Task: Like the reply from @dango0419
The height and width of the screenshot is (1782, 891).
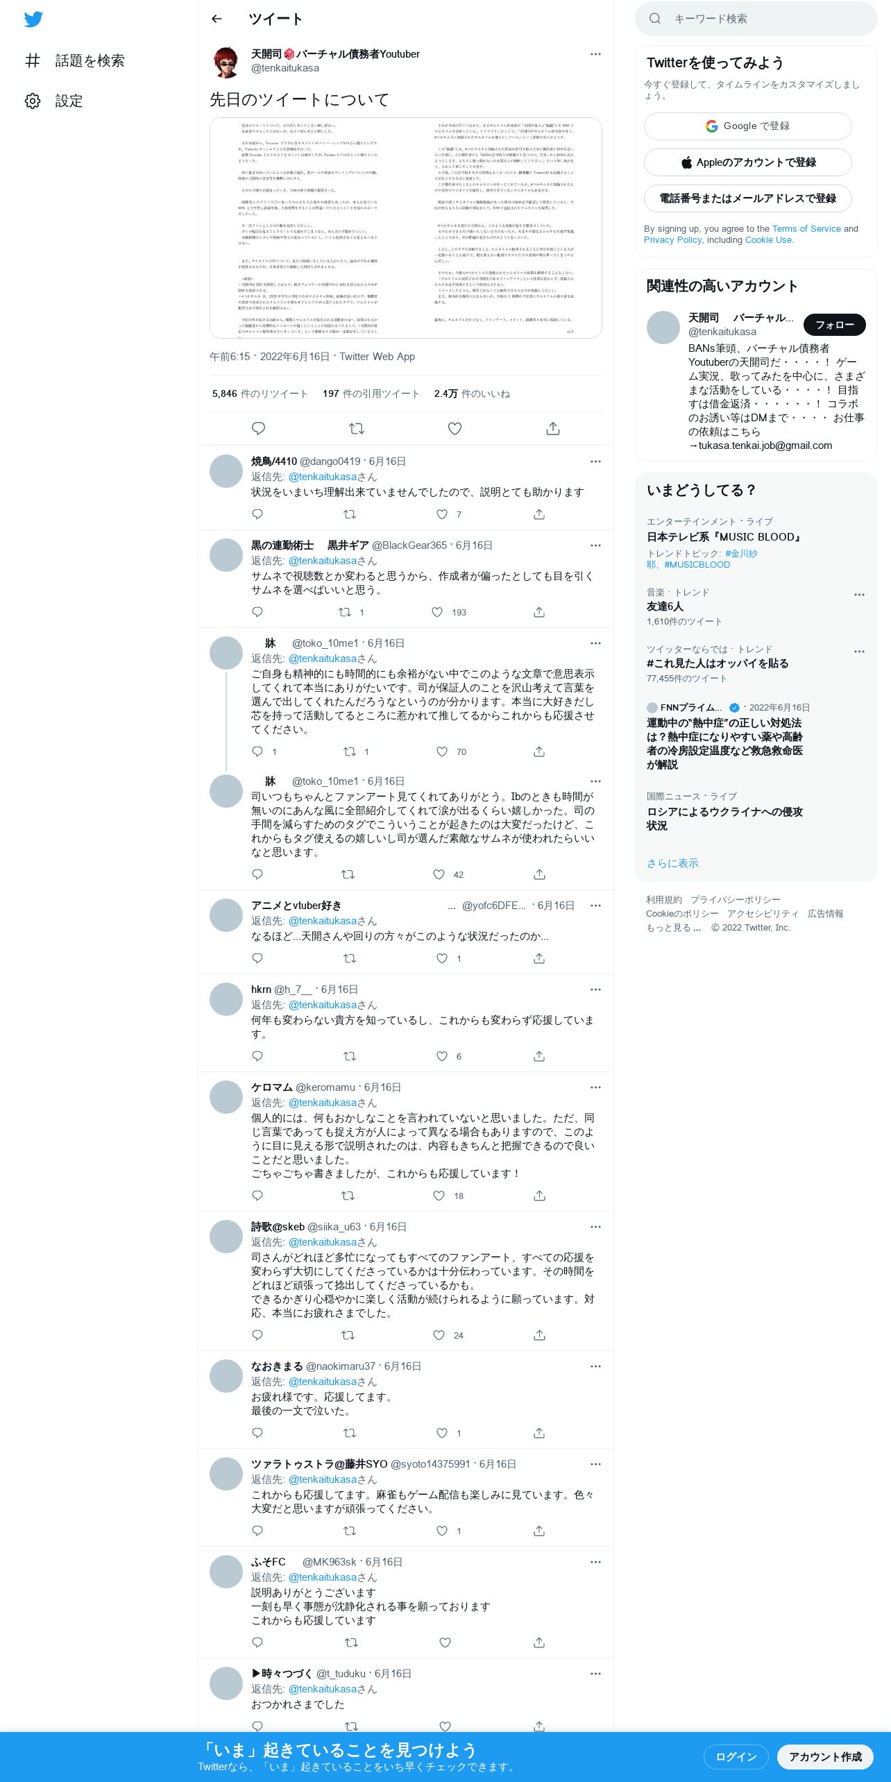Action: click(442, 514)
